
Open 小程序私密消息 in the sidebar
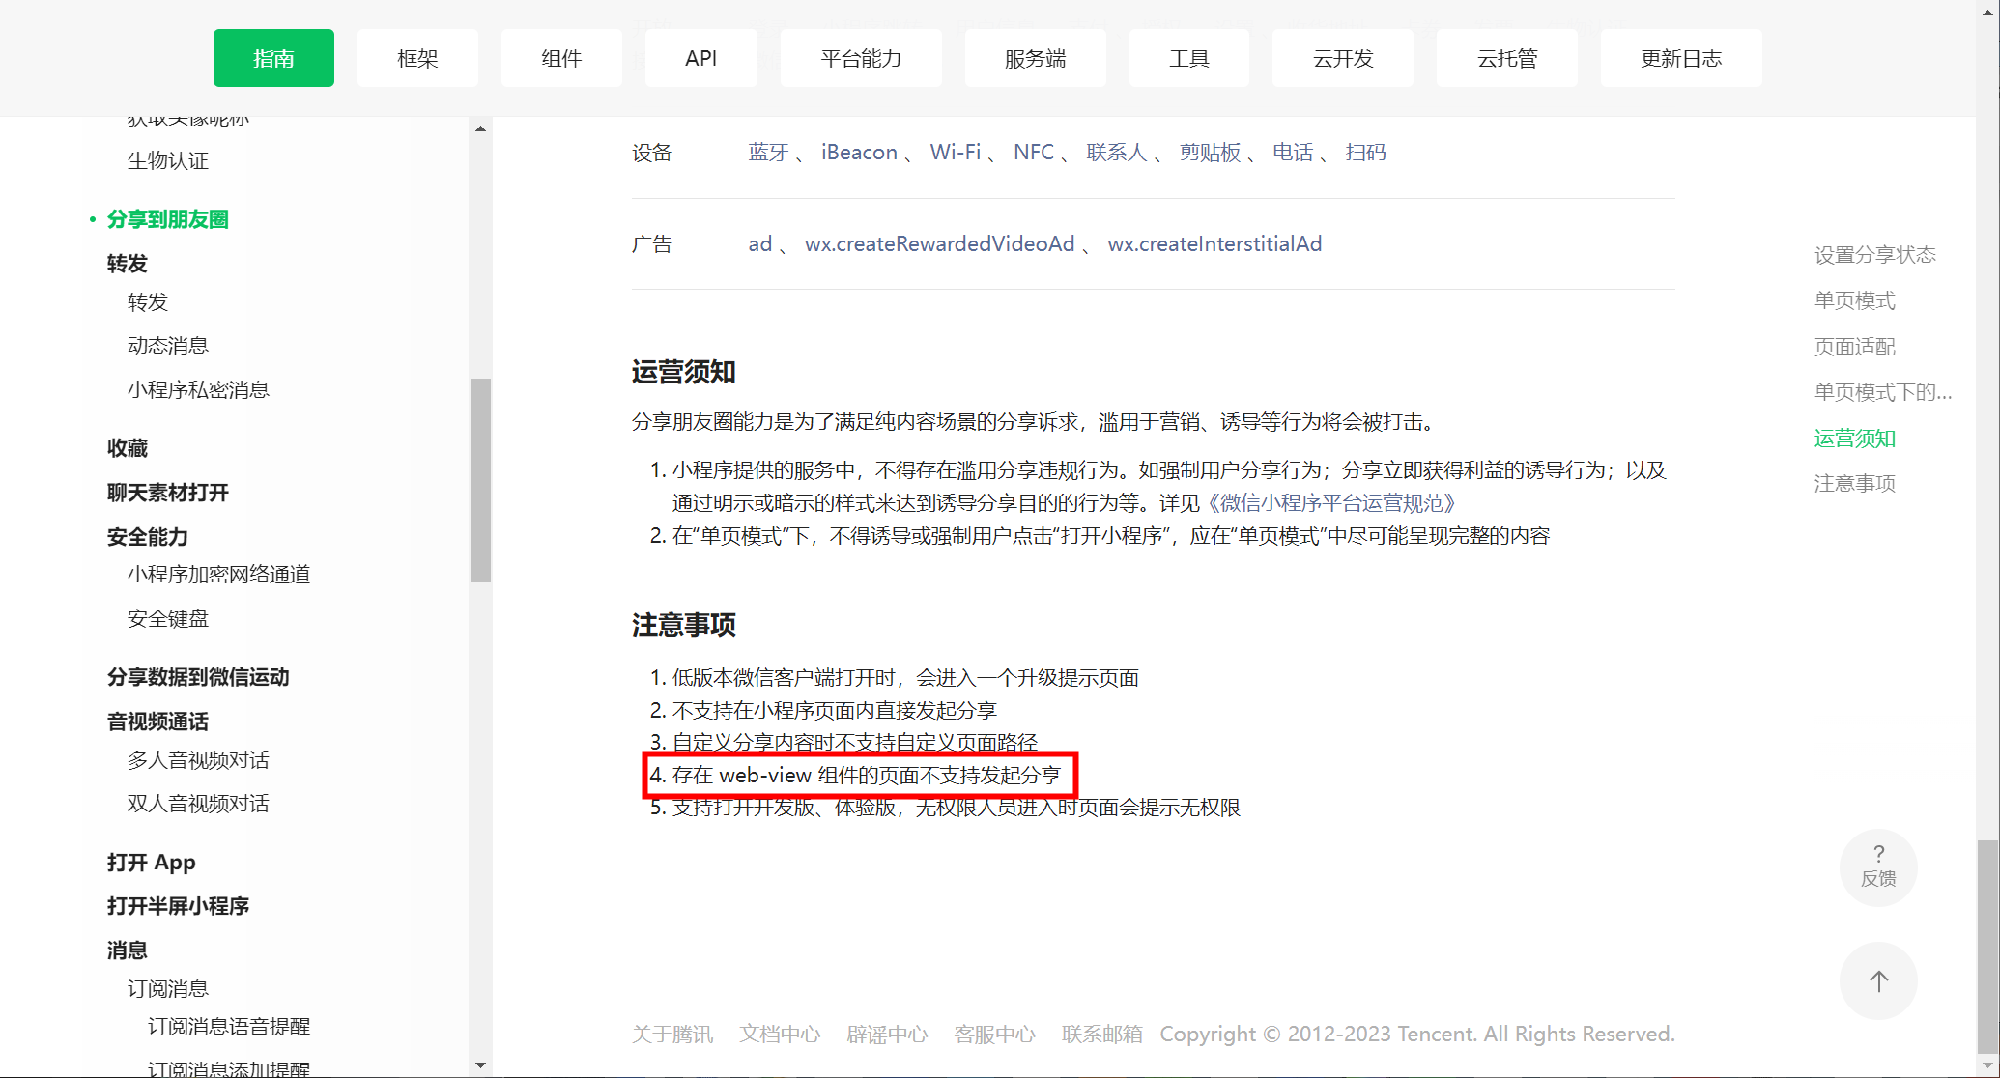click(198, 390)
